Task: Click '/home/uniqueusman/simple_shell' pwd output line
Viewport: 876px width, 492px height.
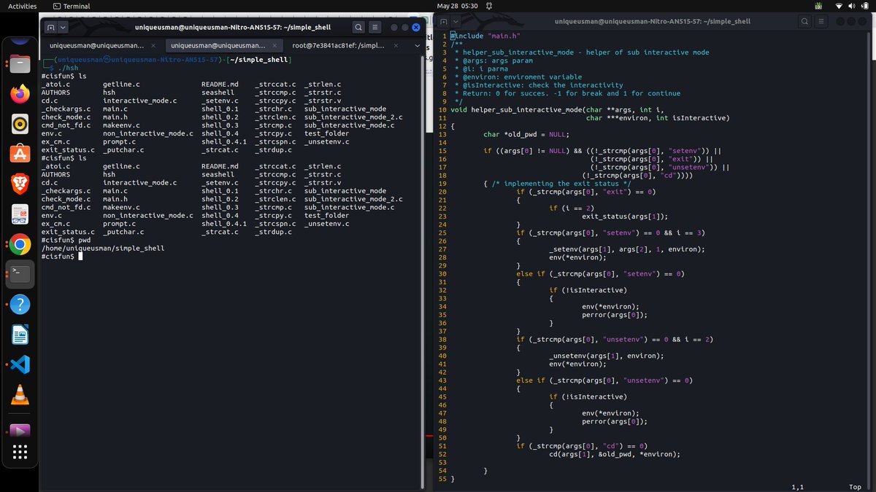Action: click(x=103, y=249)
